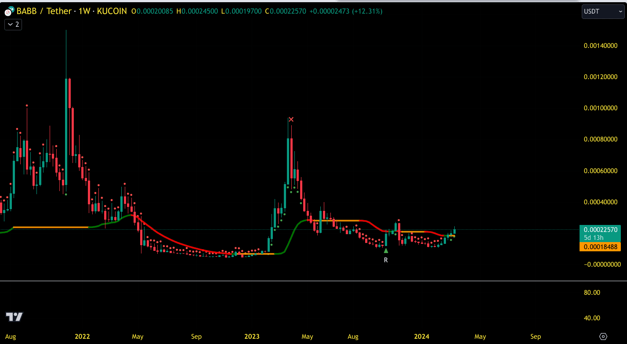
Task: Click the low value L0.00019700
Action: point(241,11)
